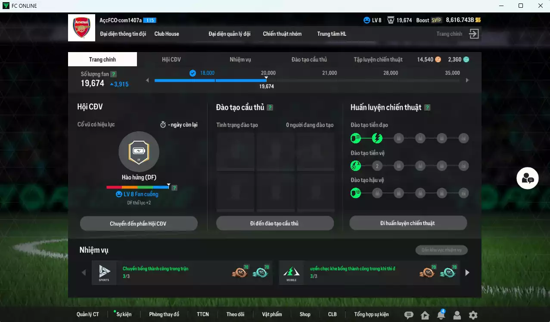
Task: Switch to the Đào tạo cầu thủ tab
Action: click(309, 59)
